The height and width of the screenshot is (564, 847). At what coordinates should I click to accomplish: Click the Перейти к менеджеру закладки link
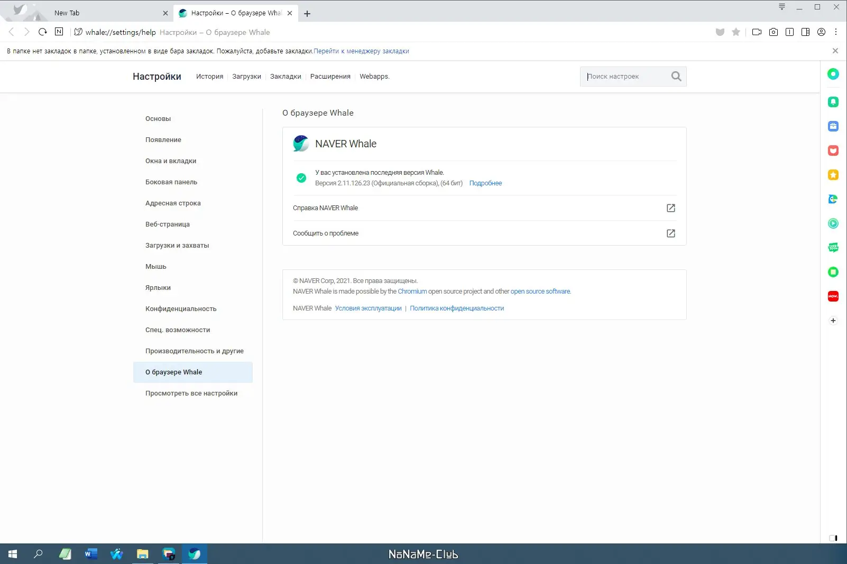[361, 51]
